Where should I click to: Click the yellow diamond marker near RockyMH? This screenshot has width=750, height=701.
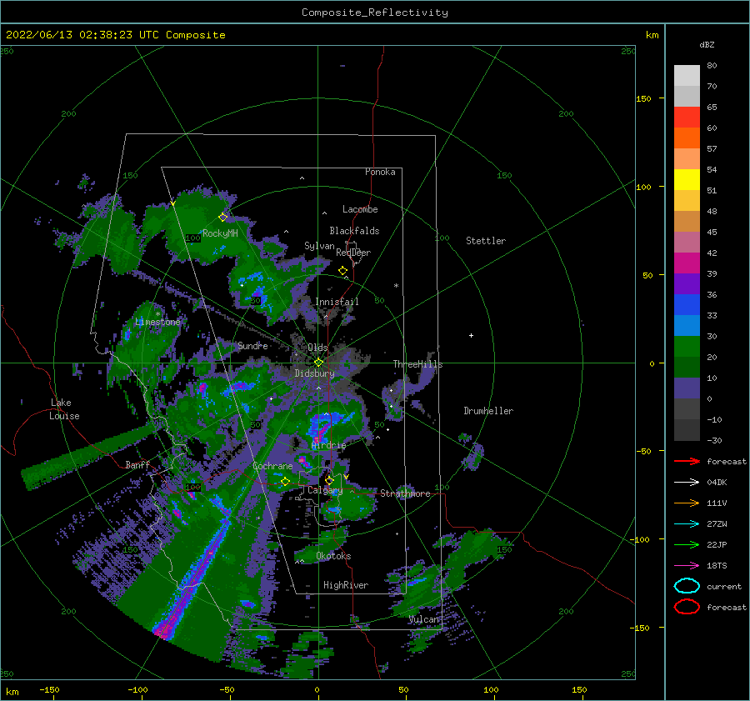(222, 218)
